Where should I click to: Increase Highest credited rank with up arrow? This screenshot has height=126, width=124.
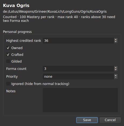[x=116, y=39]
